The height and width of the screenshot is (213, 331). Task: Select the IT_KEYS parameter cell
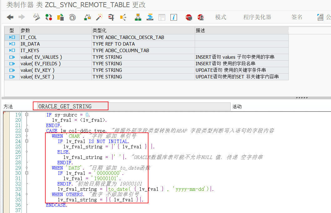pos(56,50)
